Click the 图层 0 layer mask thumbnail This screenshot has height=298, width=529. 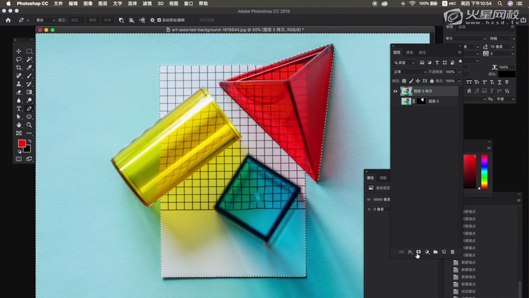pos(422,101)
